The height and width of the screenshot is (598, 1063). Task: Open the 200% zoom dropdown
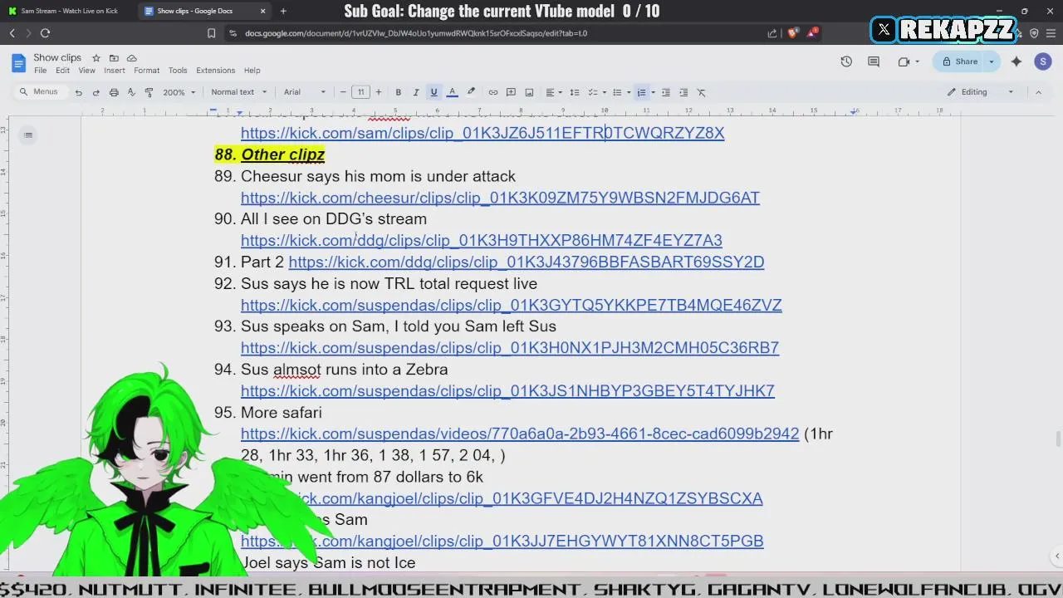(178, 92)
